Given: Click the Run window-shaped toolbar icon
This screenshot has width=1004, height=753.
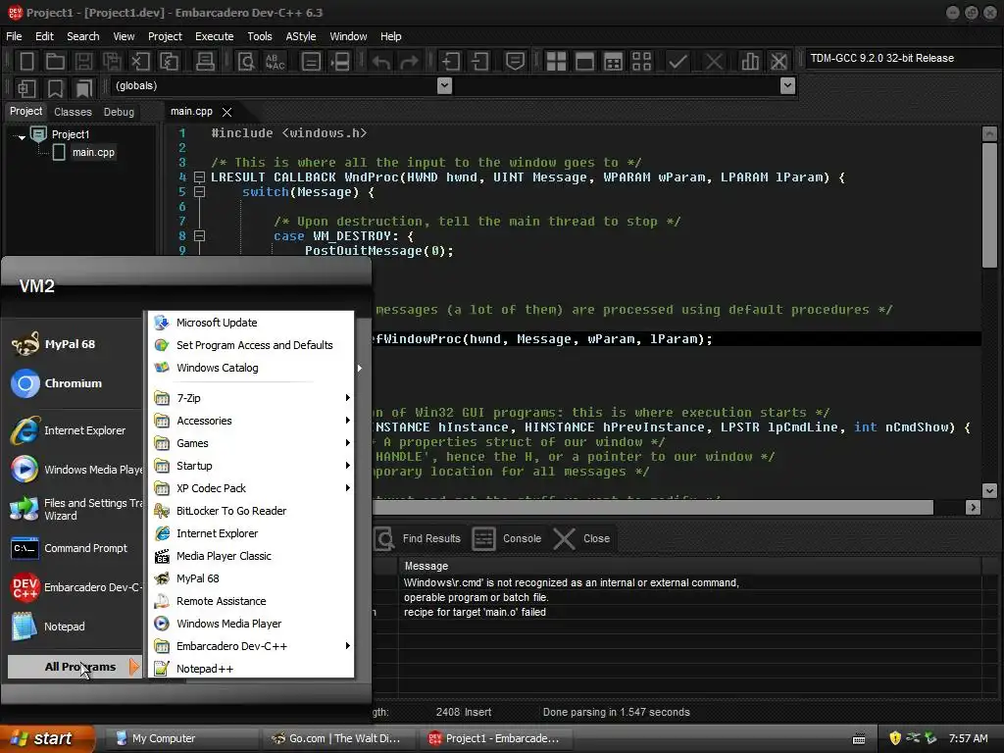Looking at the screenshot, I should [584, 62].
